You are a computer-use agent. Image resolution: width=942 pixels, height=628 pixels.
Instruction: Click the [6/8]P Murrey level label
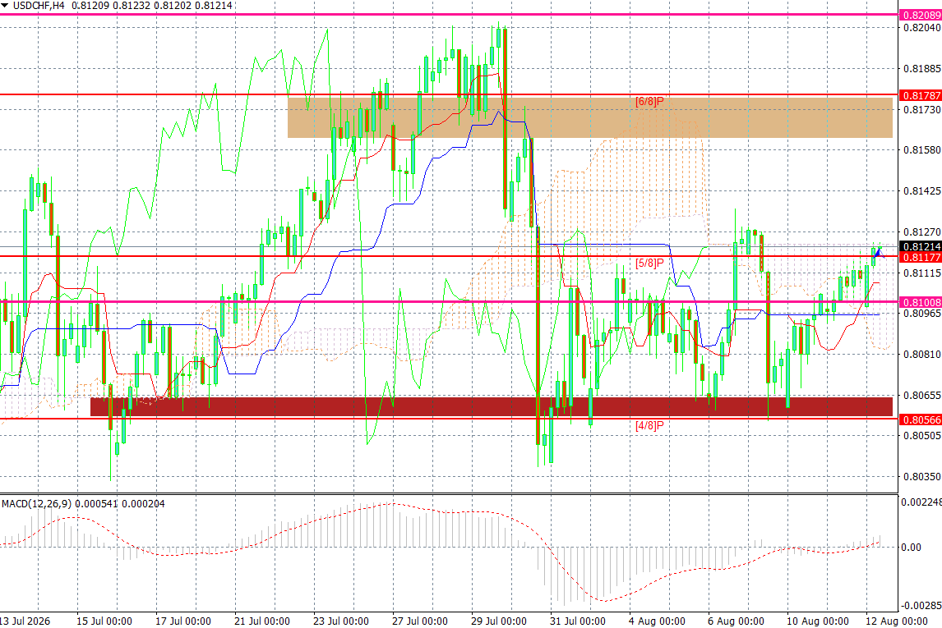tap(649, 101)
